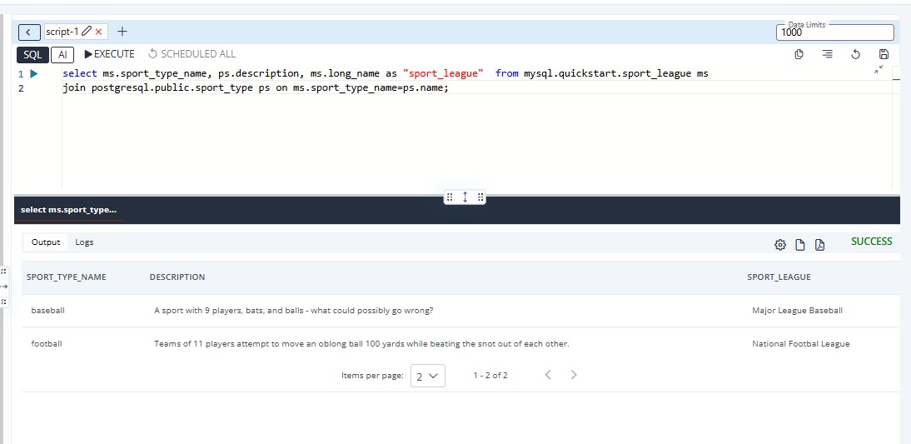Click the Data Limits input field

[x=834, y=32]
